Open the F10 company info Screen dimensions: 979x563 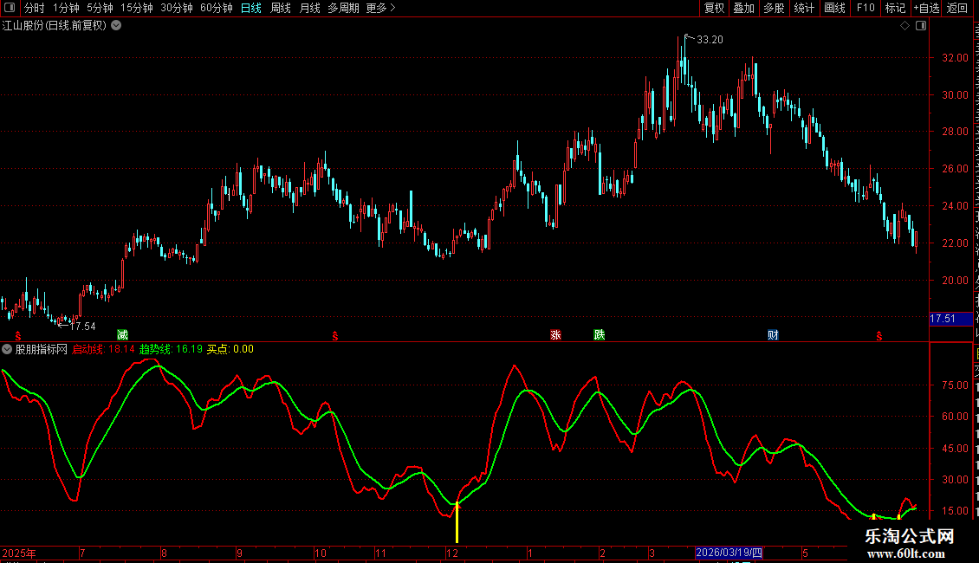pos(866,8)
